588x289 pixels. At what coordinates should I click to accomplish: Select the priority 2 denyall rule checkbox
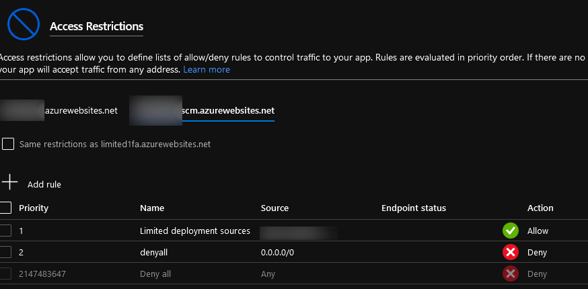(5, 253)
